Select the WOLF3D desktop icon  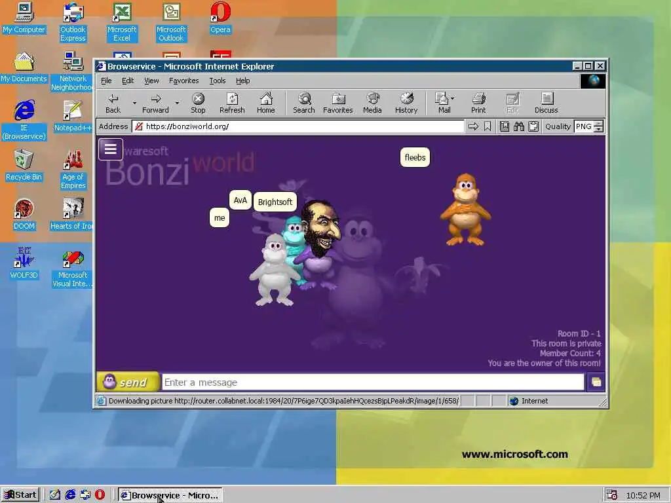(24, 263)
